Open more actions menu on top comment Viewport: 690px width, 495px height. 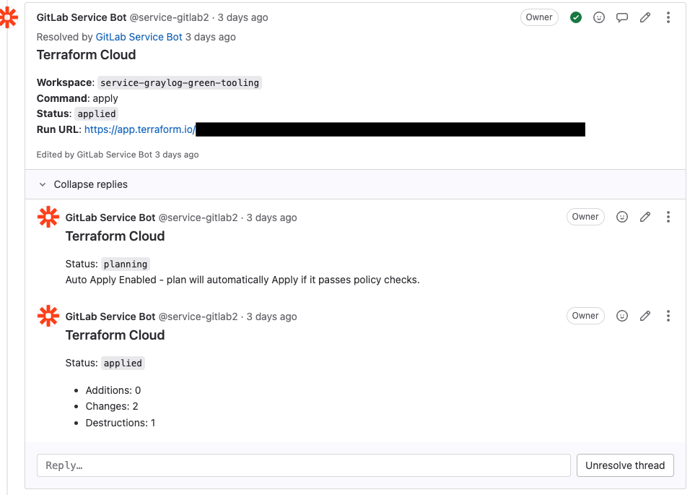(668, 17)
